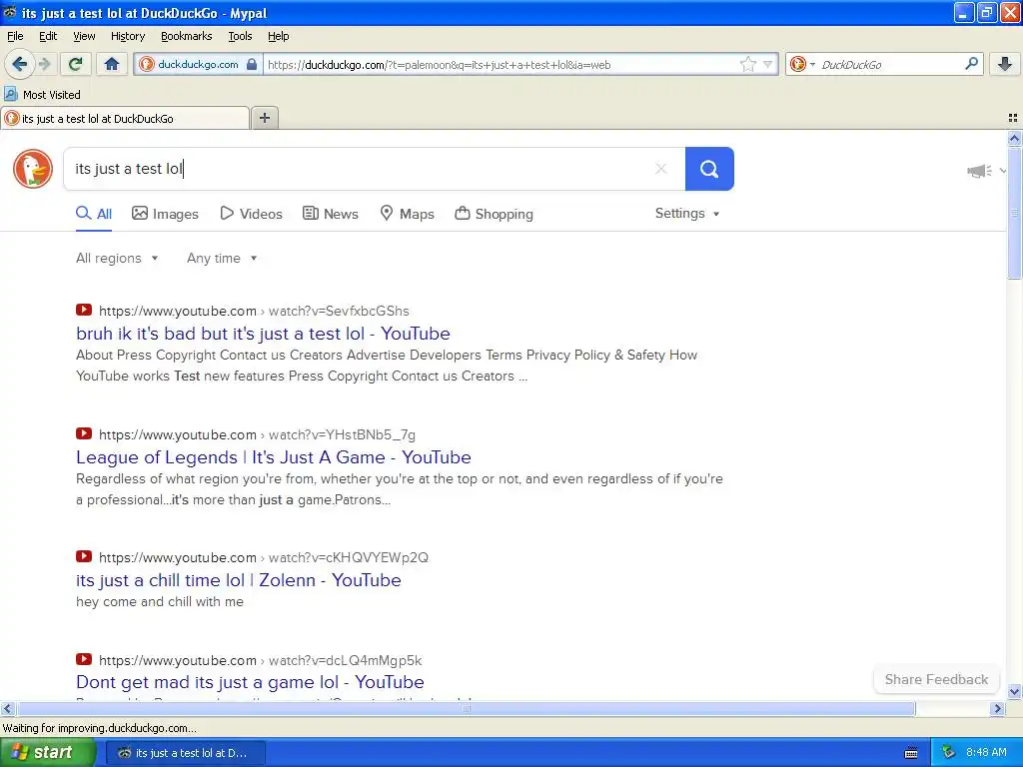Switch to the Images tab

(x=165, y=214)
